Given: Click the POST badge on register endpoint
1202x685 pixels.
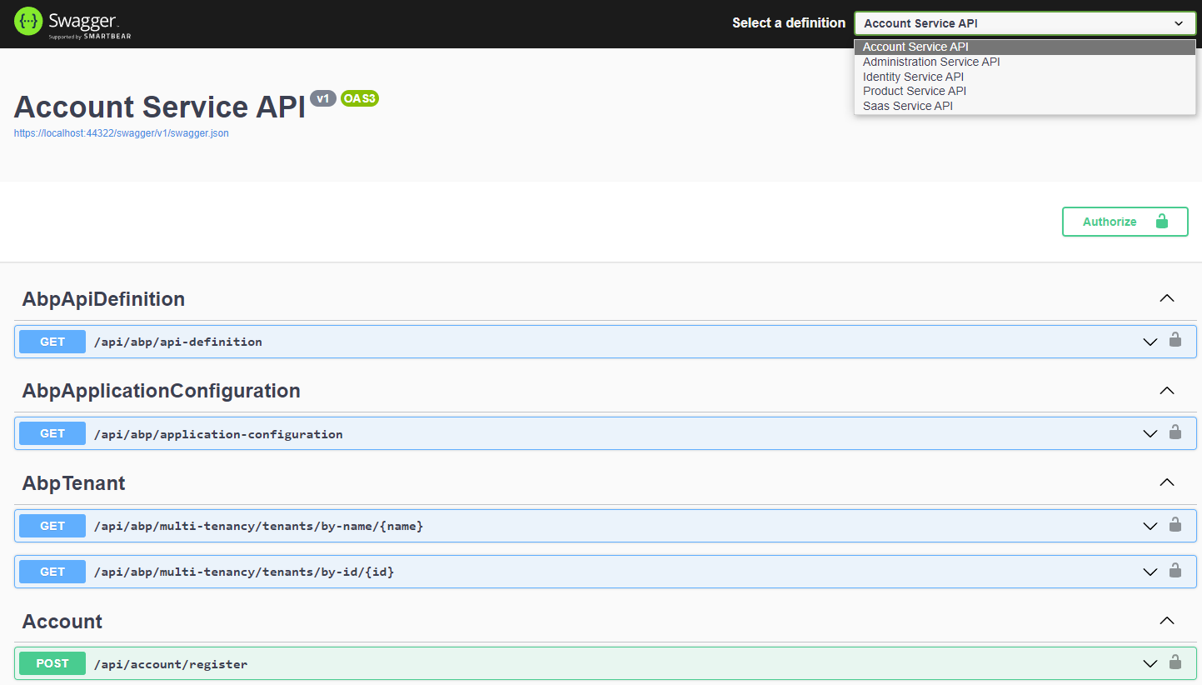Looking at the screenshot, I should 52,663.
